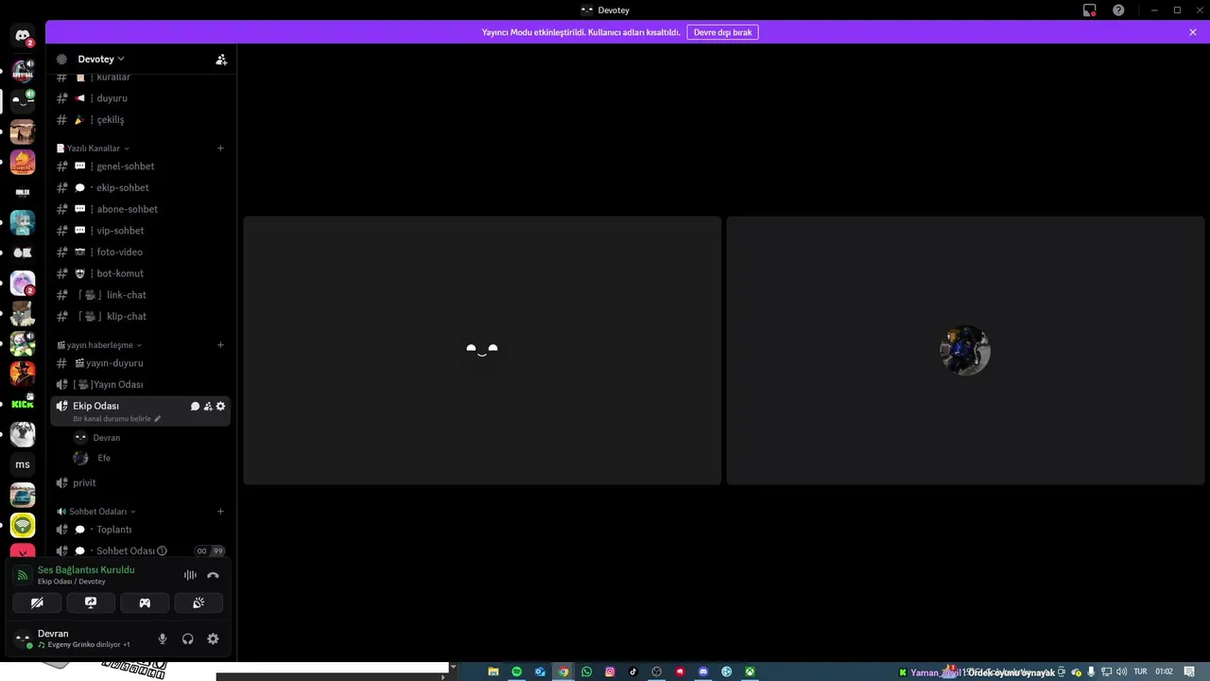Open the Xbox app from the taskbar

[750, 672]
